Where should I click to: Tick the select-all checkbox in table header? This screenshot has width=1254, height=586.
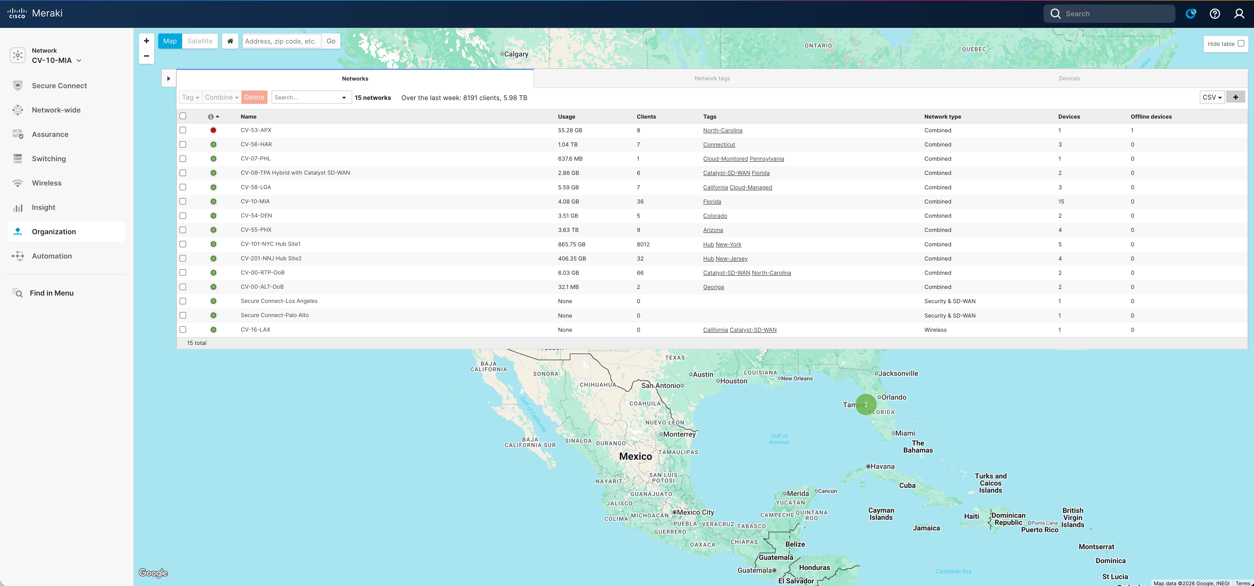pyautogui.click(x=183, y=116)
